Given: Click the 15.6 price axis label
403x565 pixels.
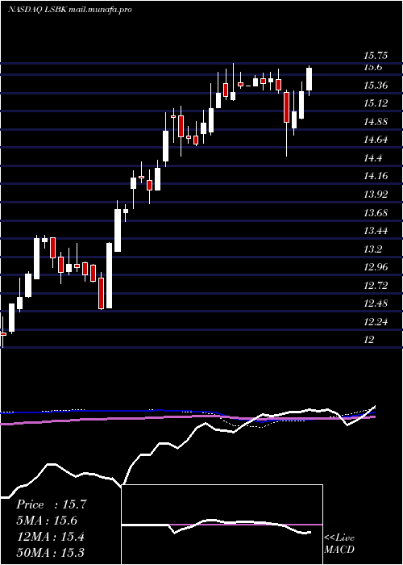Looking at the screenshot, I should [372, 67].
